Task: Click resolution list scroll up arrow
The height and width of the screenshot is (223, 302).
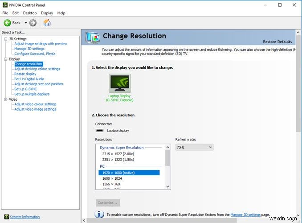Action: point(168,147)
